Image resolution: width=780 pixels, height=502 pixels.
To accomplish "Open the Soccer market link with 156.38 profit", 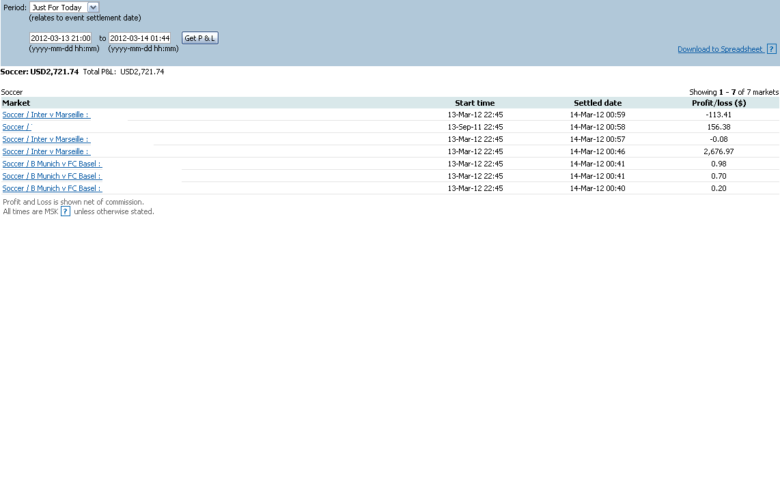I will click(x=17, y=127).
